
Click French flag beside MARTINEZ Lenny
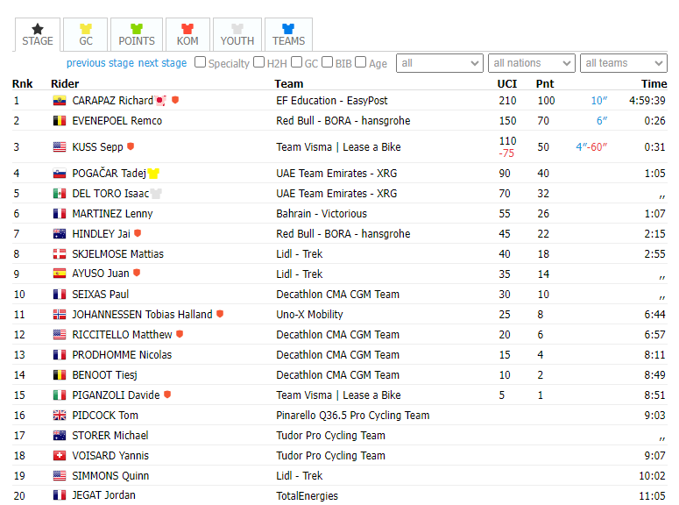click(x=60, y=214)
